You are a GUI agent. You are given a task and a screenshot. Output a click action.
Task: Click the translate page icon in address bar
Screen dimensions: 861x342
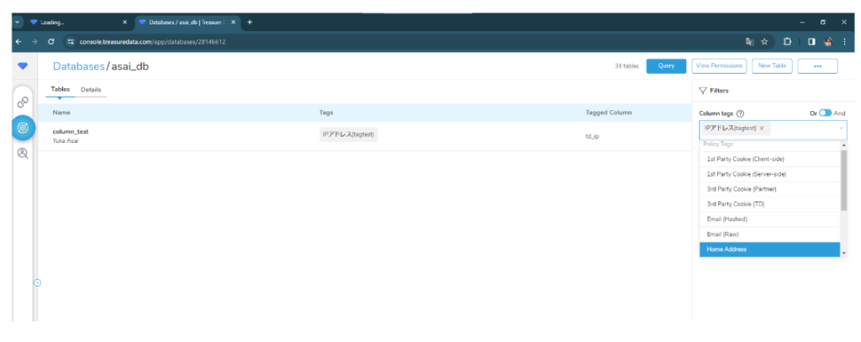[x=749, y=42]
